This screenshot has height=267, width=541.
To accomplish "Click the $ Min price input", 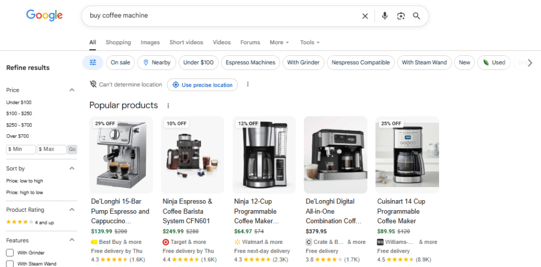I will (x=21, y=150).
